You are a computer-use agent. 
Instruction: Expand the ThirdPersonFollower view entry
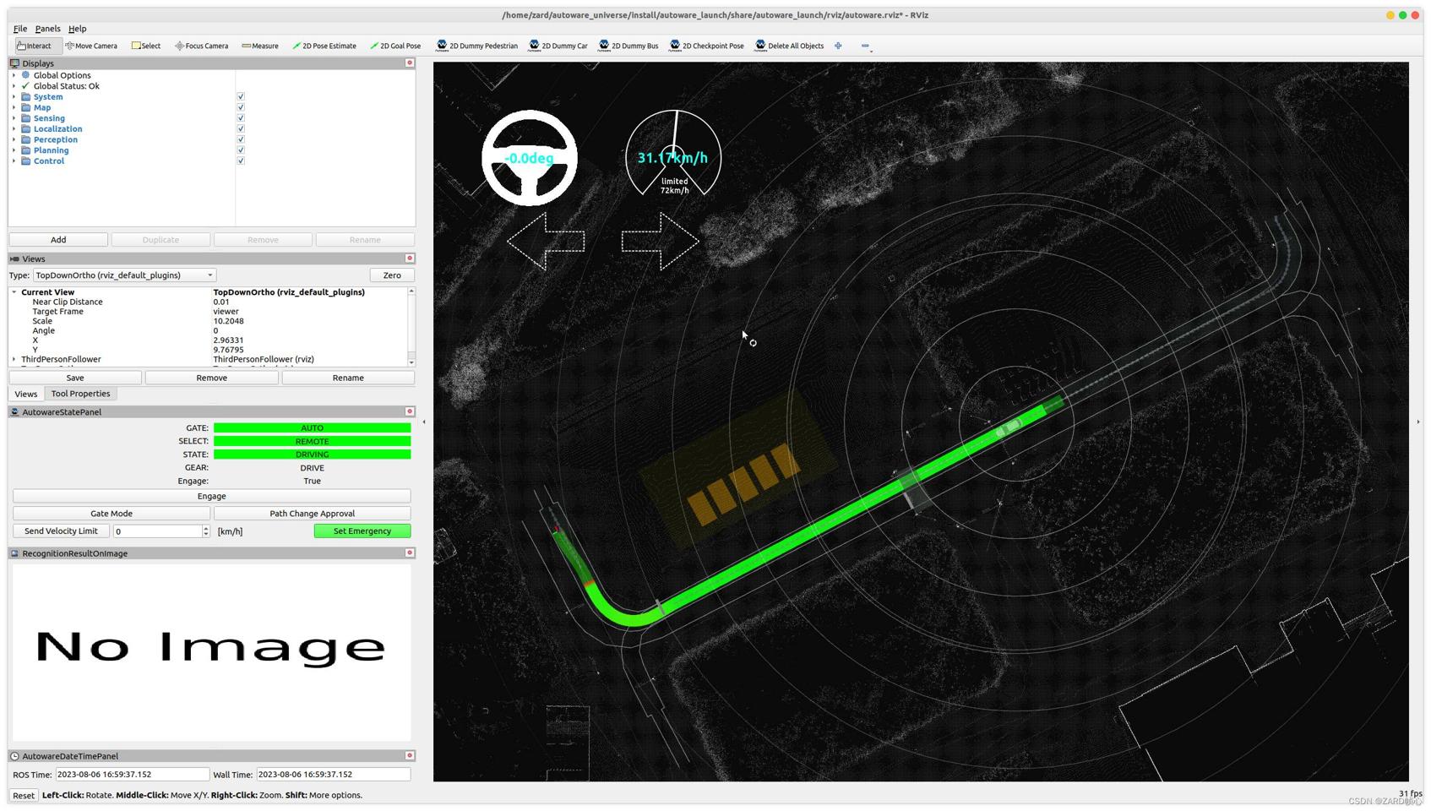point(14,359)
